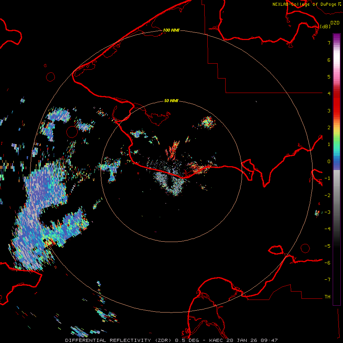The image size is (343, 343).
Task: Click the TH threshold label on the scale
Action: (x=327, y=297)
